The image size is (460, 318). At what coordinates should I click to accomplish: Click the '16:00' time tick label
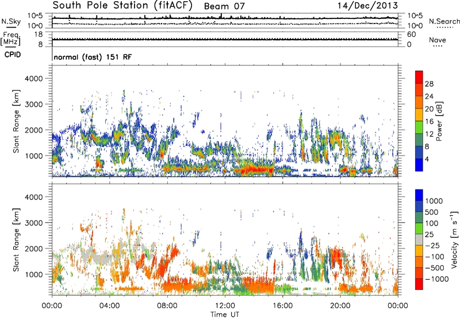pos(283,306)
